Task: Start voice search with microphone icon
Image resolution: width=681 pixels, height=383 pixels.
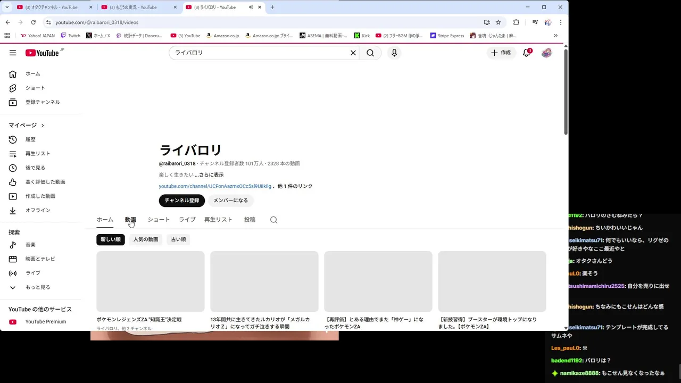Action: (x=394, y=53)
